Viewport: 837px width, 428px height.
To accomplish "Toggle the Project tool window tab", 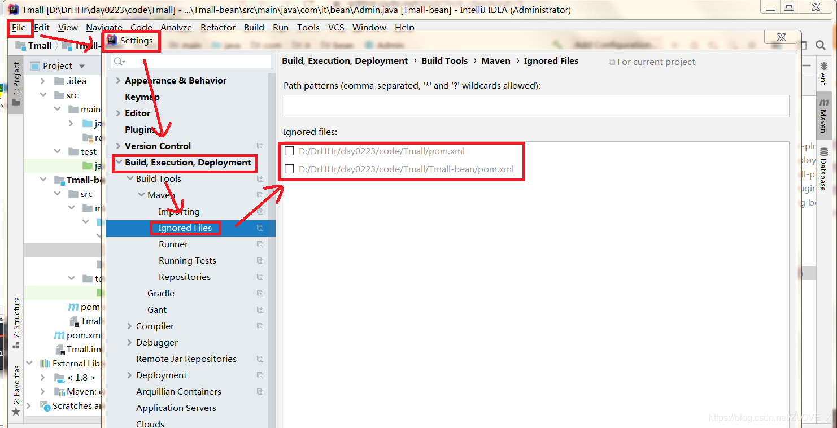I will tap(16, 85).
